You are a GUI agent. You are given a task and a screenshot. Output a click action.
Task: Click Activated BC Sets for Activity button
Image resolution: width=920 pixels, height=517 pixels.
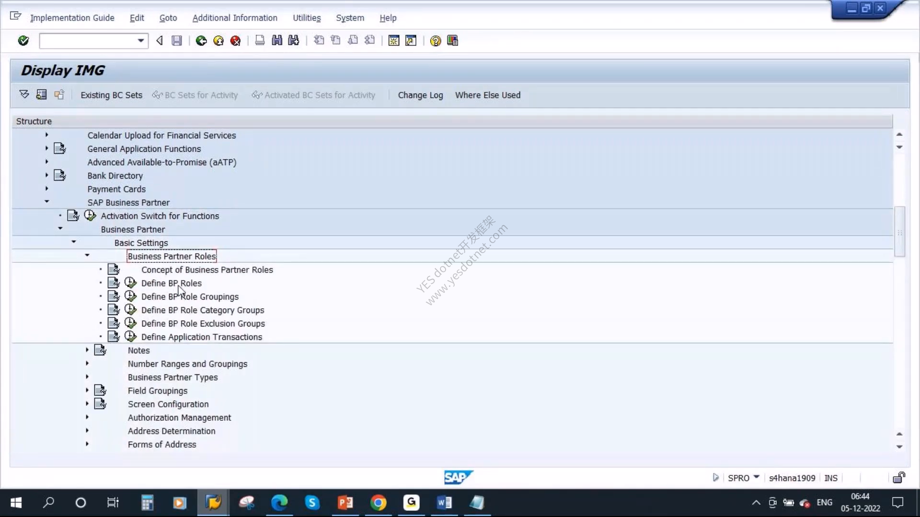tap(313, 95)
